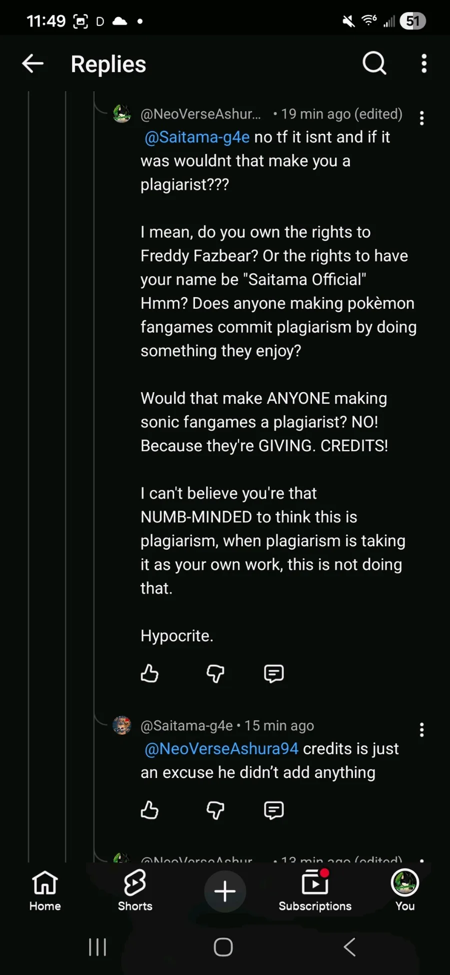
Task: Open the Subscriptions tab
Action: click(x=315, y=891)
